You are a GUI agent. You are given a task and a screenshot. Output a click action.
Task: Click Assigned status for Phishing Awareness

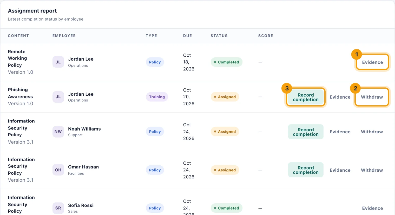pyautogui.click(x=225, y=97)
